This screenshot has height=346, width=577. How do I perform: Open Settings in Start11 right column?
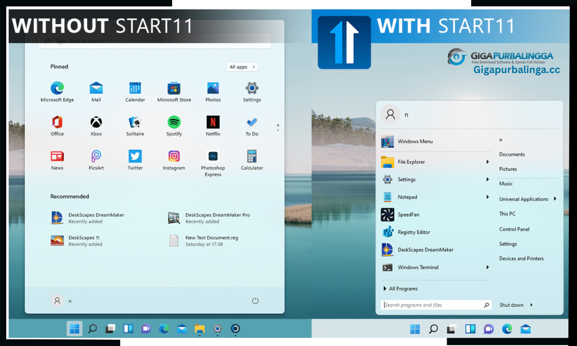tap(508, 244)
